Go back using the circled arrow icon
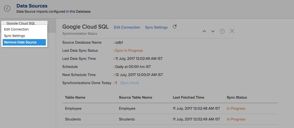Image resolution: width=294 pixels, height=128 pixels. [x=7, y=8]
